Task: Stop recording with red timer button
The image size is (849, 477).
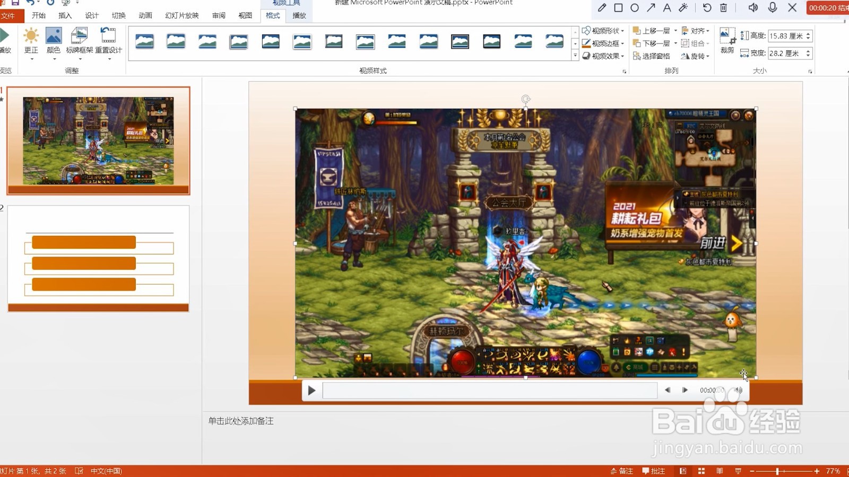Action: [x=828, y=8]
